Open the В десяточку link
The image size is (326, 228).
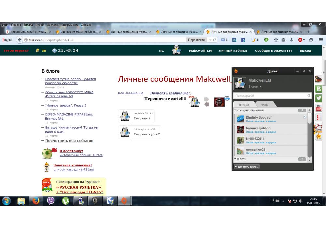pyautogui.click(x=71, y=151)
